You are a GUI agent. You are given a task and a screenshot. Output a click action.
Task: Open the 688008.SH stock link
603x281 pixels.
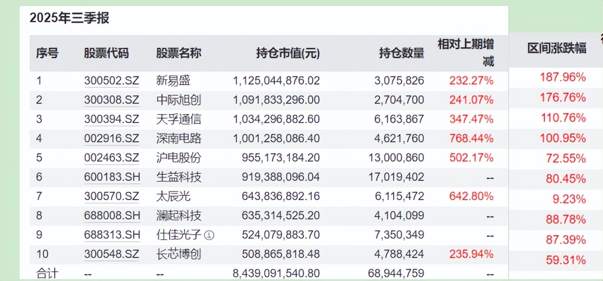pyautogui.click(x=111, y=215)
